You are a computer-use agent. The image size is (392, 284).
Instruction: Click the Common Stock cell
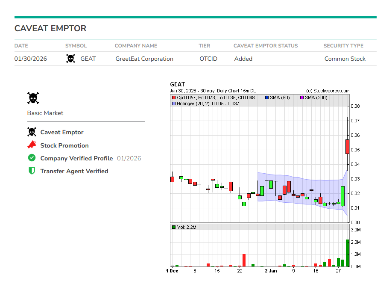pyautogui.click(x=345, y=59)
